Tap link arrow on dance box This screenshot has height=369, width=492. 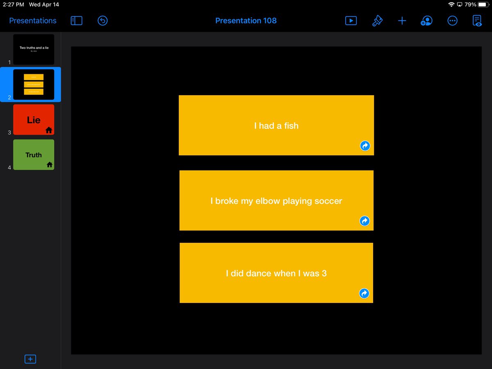pyautogui.click(x=364, y=293)
